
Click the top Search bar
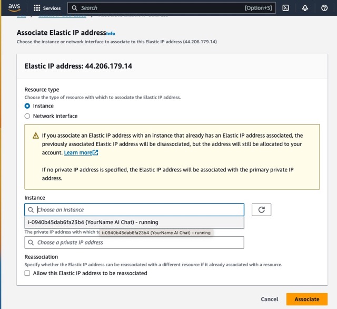(x=172, y=8)
